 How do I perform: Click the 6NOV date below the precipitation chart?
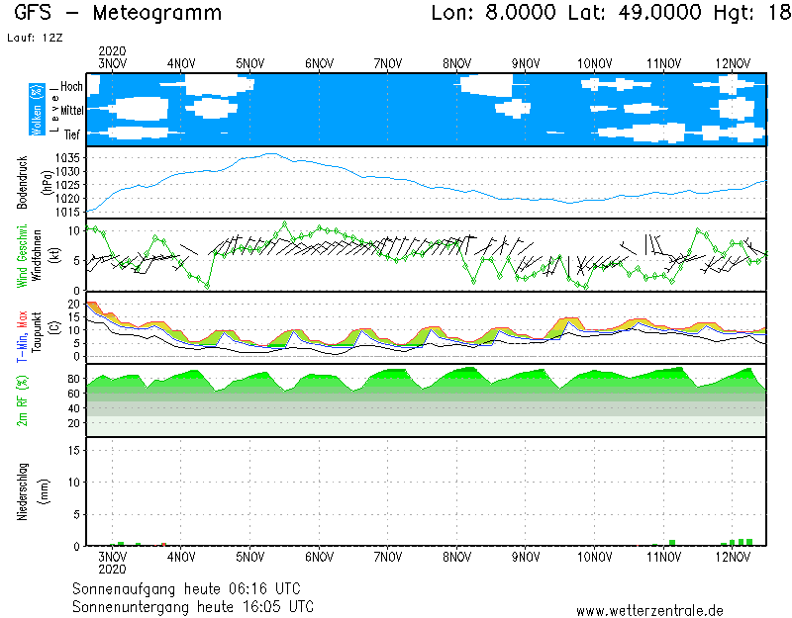pos(319,558)
